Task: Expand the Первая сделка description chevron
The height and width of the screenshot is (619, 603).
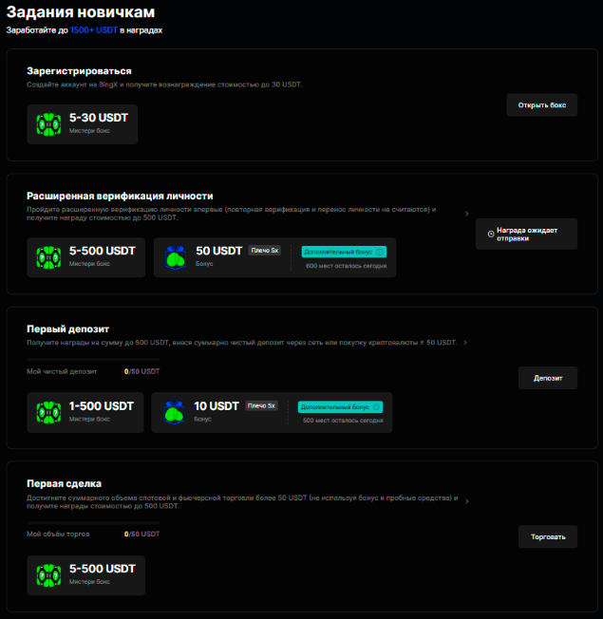Action: (467, 501)
